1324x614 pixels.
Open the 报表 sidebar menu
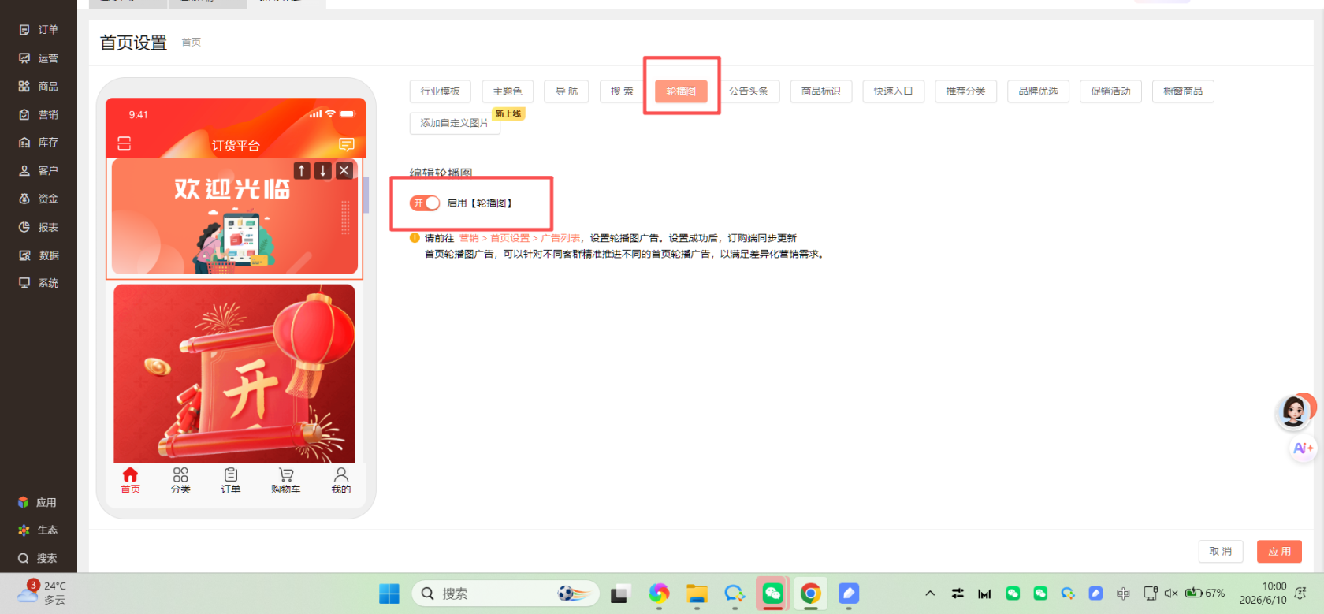click(x=39, y=227)
